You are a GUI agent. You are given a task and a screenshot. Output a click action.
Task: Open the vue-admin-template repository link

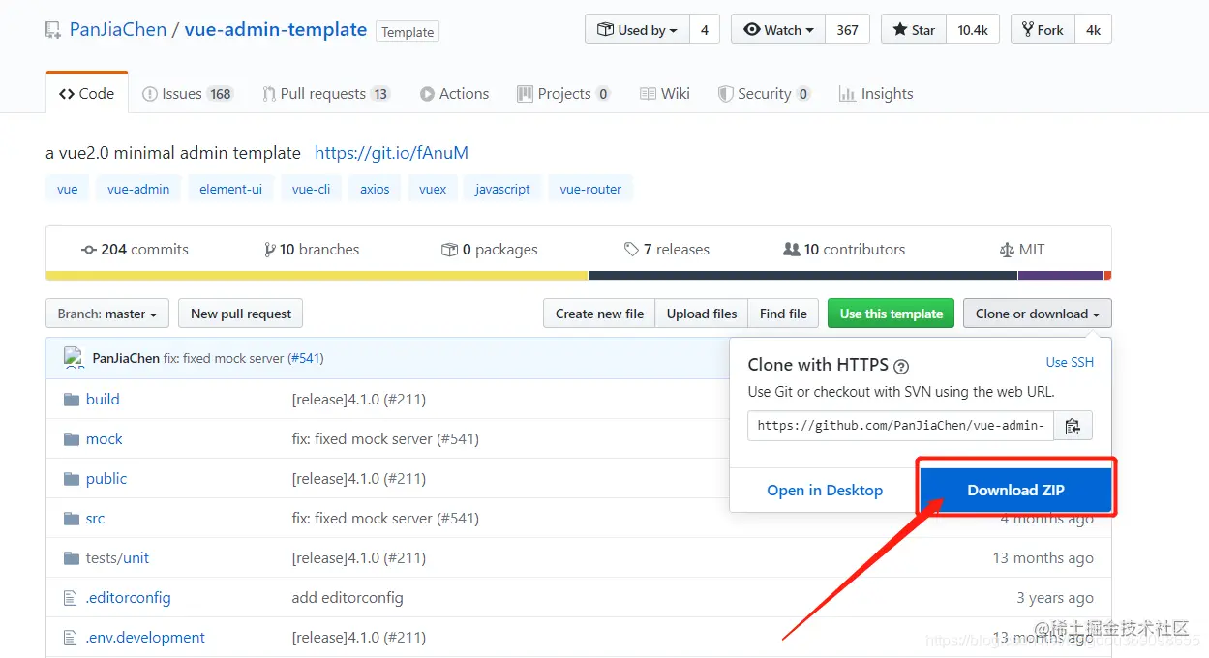tap(276, 30)
